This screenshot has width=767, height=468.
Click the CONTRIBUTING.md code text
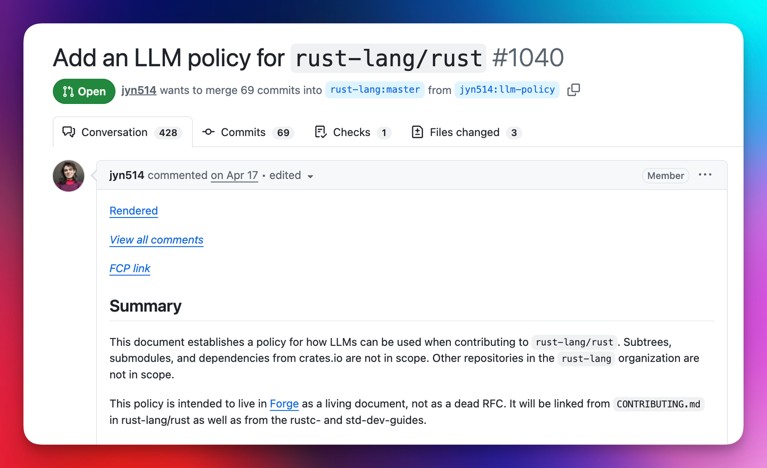[x=658, y=404]
